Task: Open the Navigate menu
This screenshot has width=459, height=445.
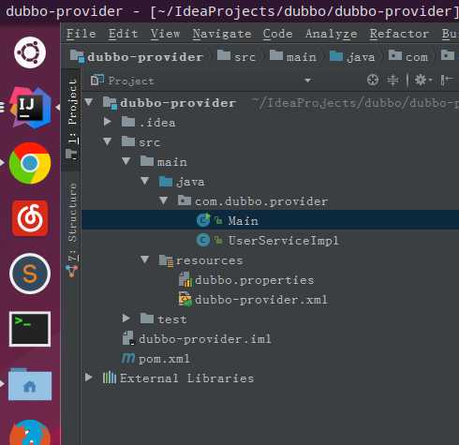Action: tap(222, 34)
